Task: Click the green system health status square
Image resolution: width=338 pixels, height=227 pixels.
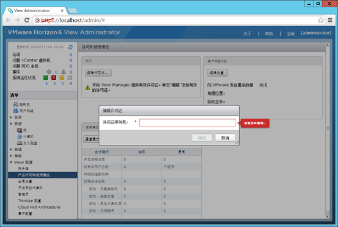Action: (x=46, y=78)
